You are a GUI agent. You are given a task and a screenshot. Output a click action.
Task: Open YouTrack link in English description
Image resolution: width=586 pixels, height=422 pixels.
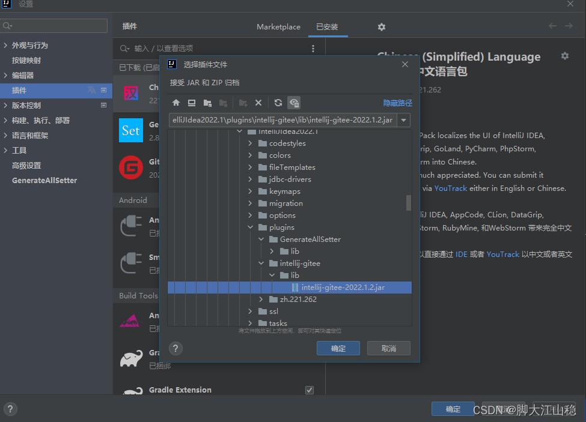click(450, 188)
